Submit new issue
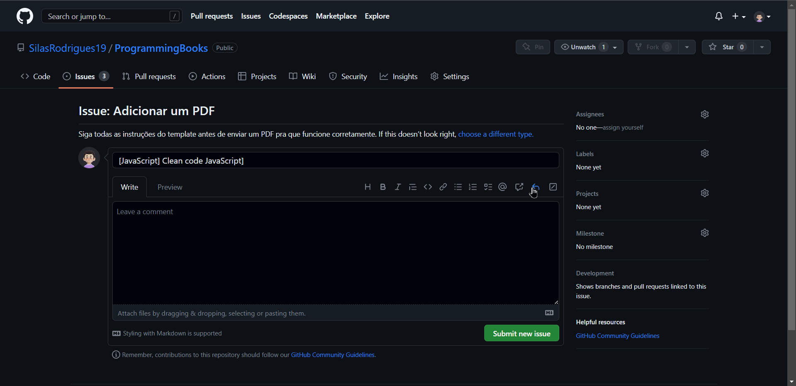This screenshot has width=796, height=386. point(522,333)
